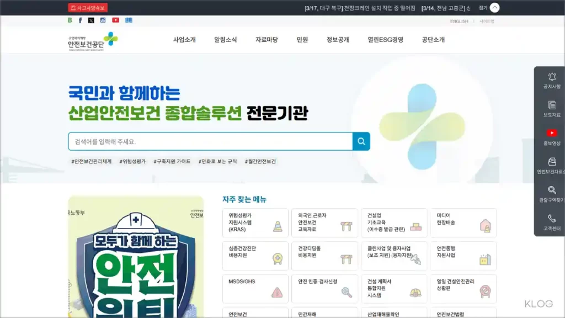Open the 열린ESG경영 menu
The width and height of the screenshot is (565, 318).
(x=385, y=40)
